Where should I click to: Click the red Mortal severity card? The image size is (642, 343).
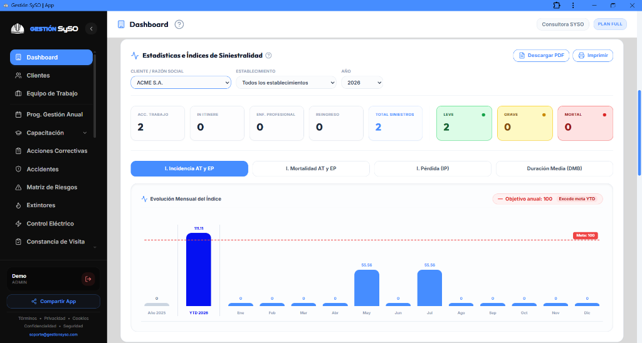(x=585, y=123)
